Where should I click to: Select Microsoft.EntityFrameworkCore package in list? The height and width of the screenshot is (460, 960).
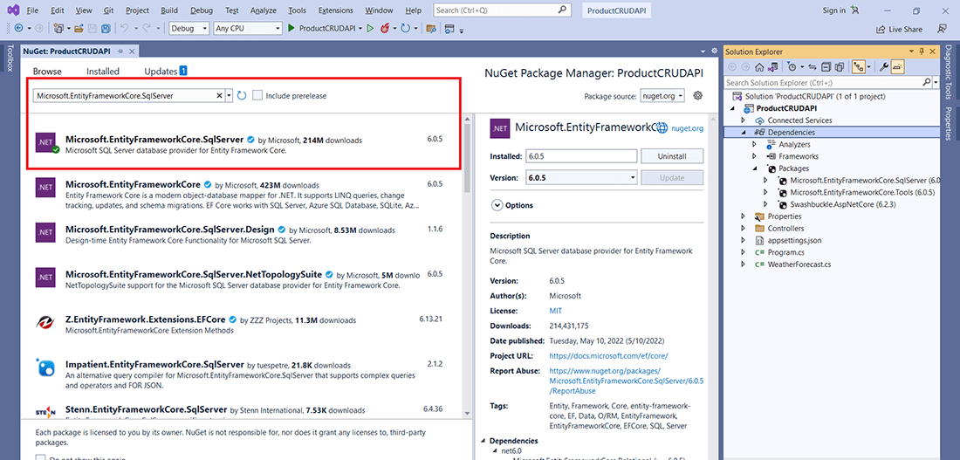(x=243, y=194)
